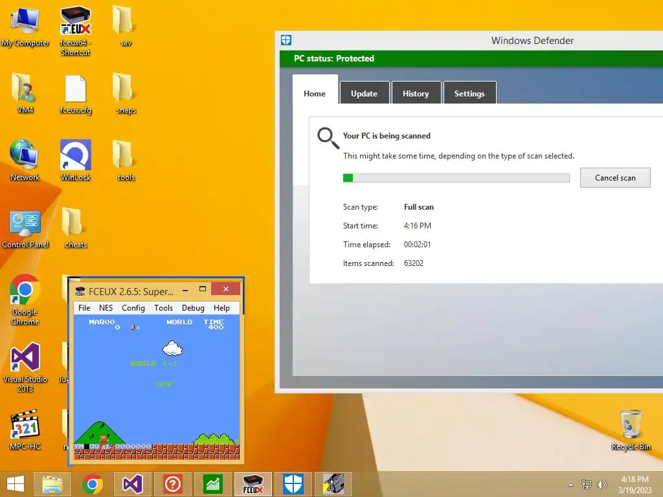Click the Windows Start button

(16, 483)
